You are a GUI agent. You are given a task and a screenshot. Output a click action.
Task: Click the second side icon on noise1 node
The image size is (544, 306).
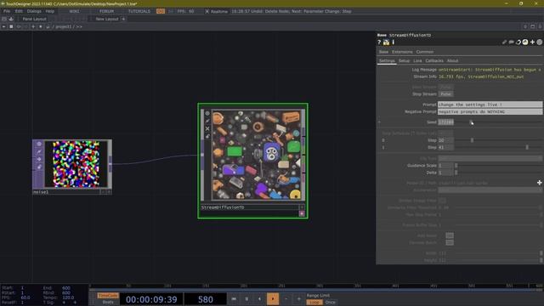39,151
